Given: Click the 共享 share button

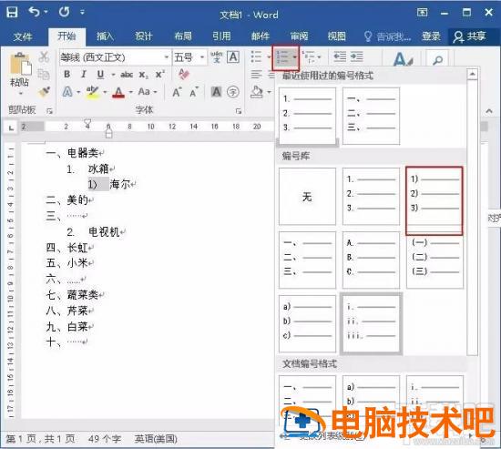Looking at the screenshot, I should [x=470, y=36].
